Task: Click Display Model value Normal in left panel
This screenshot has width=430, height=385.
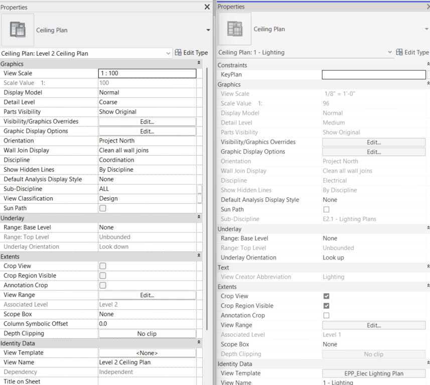Action: [148, 92]
